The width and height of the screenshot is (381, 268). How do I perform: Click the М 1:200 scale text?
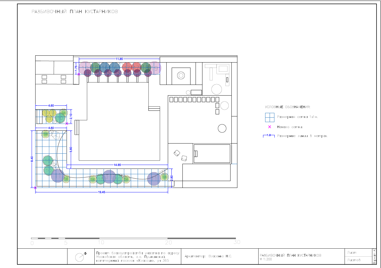[266, 259]
